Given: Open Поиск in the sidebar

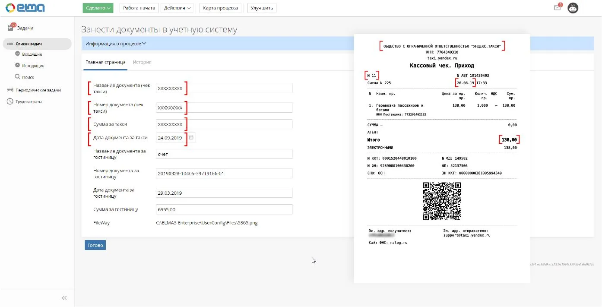Looking at the screenshot, I should [28, 77].
